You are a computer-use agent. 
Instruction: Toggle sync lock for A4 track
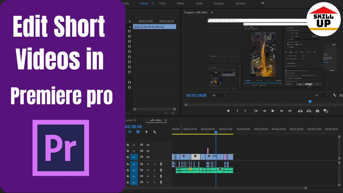(141, 183)
